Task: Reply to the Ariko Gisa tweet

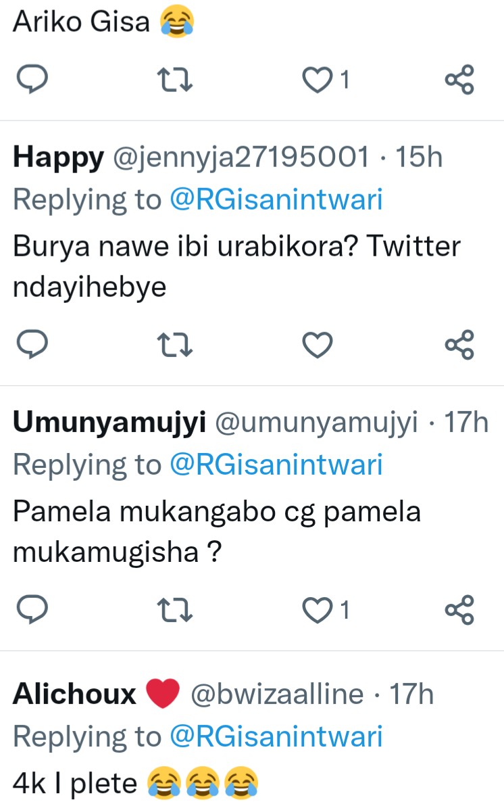Action: pyautogui.click(x=30, y=81)
